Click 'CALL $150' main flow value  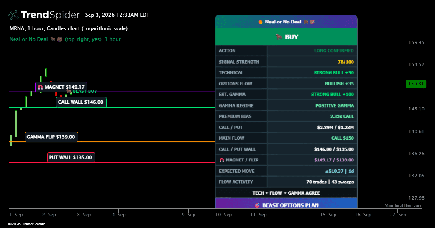point(342,138)
